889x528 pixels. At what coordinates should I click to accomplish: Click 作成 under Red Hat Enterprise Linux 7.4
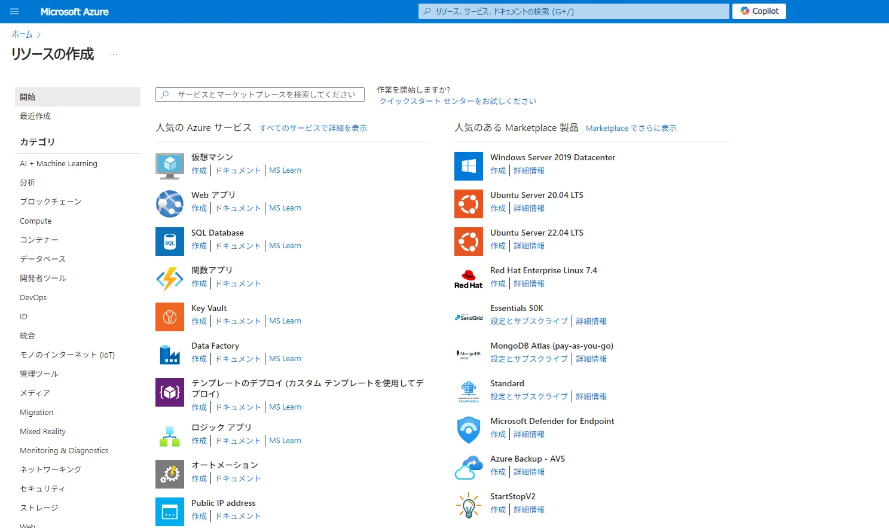[x=498, y=283]
